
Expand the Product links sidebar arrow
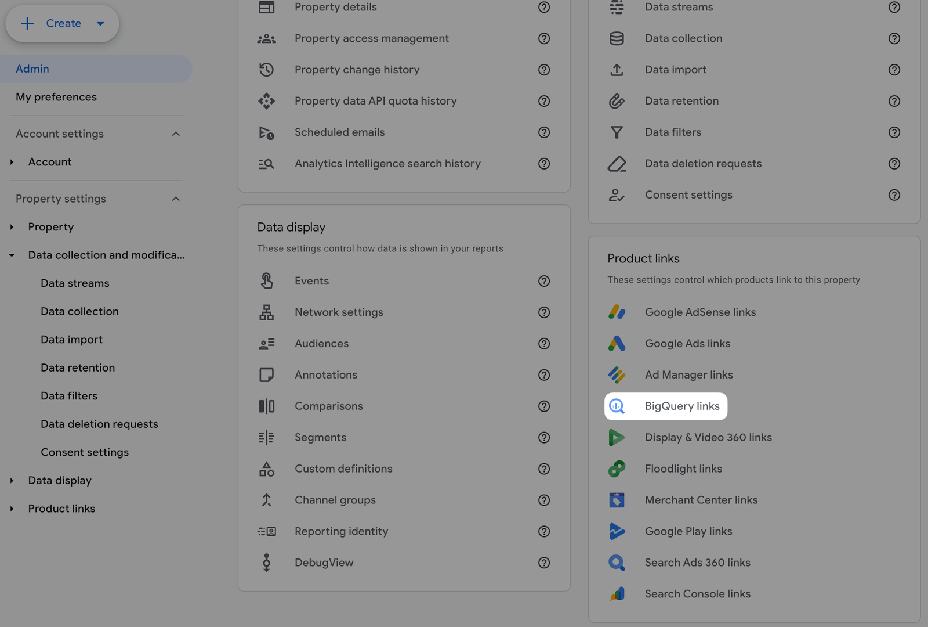click(x=12, y=509)
